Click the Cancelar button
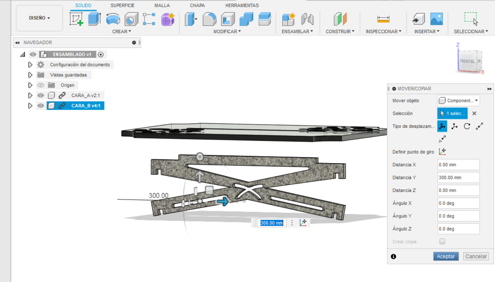This screenshot has height=282, width=495. pyautogui.click(x=476, y=256)
